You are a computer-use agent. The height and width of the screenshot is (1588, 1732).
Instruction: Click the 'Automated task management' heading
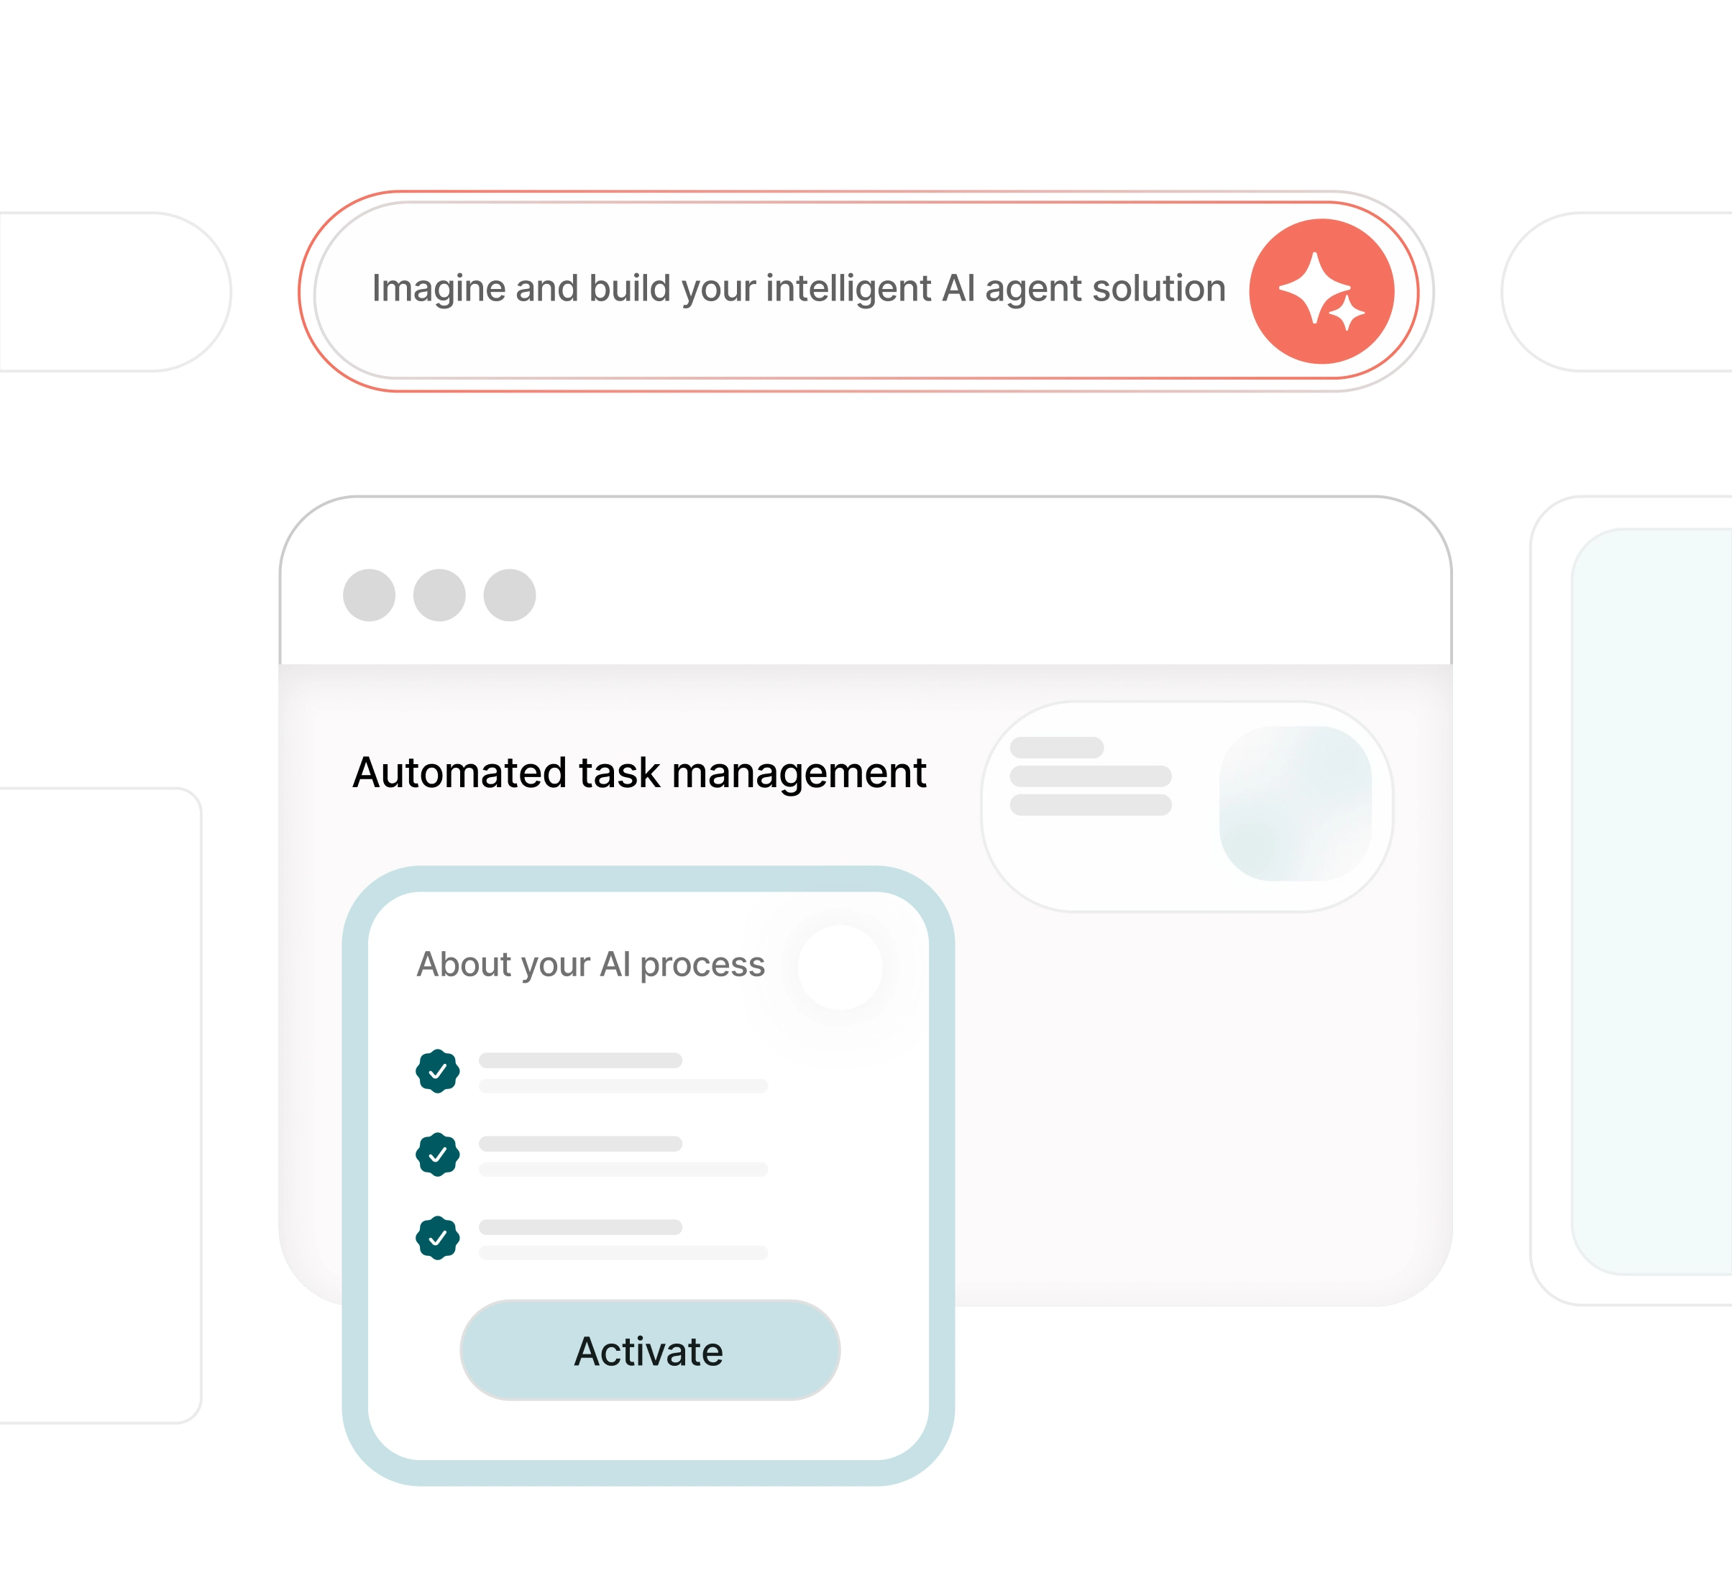638,773
